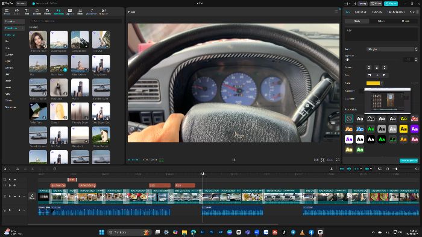Select the Bubble sub-tab

(x=382, y=21)
